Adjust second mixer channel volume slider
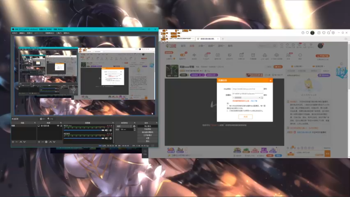Screen dimensions: 350x197 pyautogui.click(x=84, y=138)
